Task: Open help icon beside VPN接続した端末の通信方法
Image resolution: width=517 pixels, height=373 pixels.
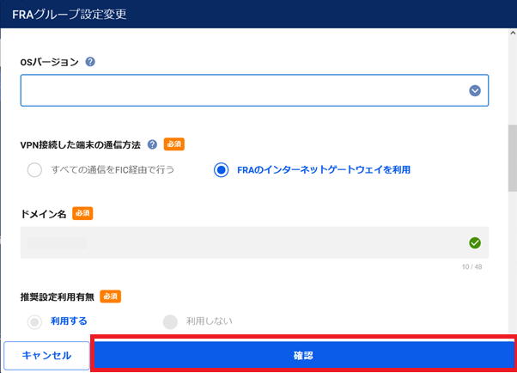Action: pyautogui.click(x=152, y=144)
